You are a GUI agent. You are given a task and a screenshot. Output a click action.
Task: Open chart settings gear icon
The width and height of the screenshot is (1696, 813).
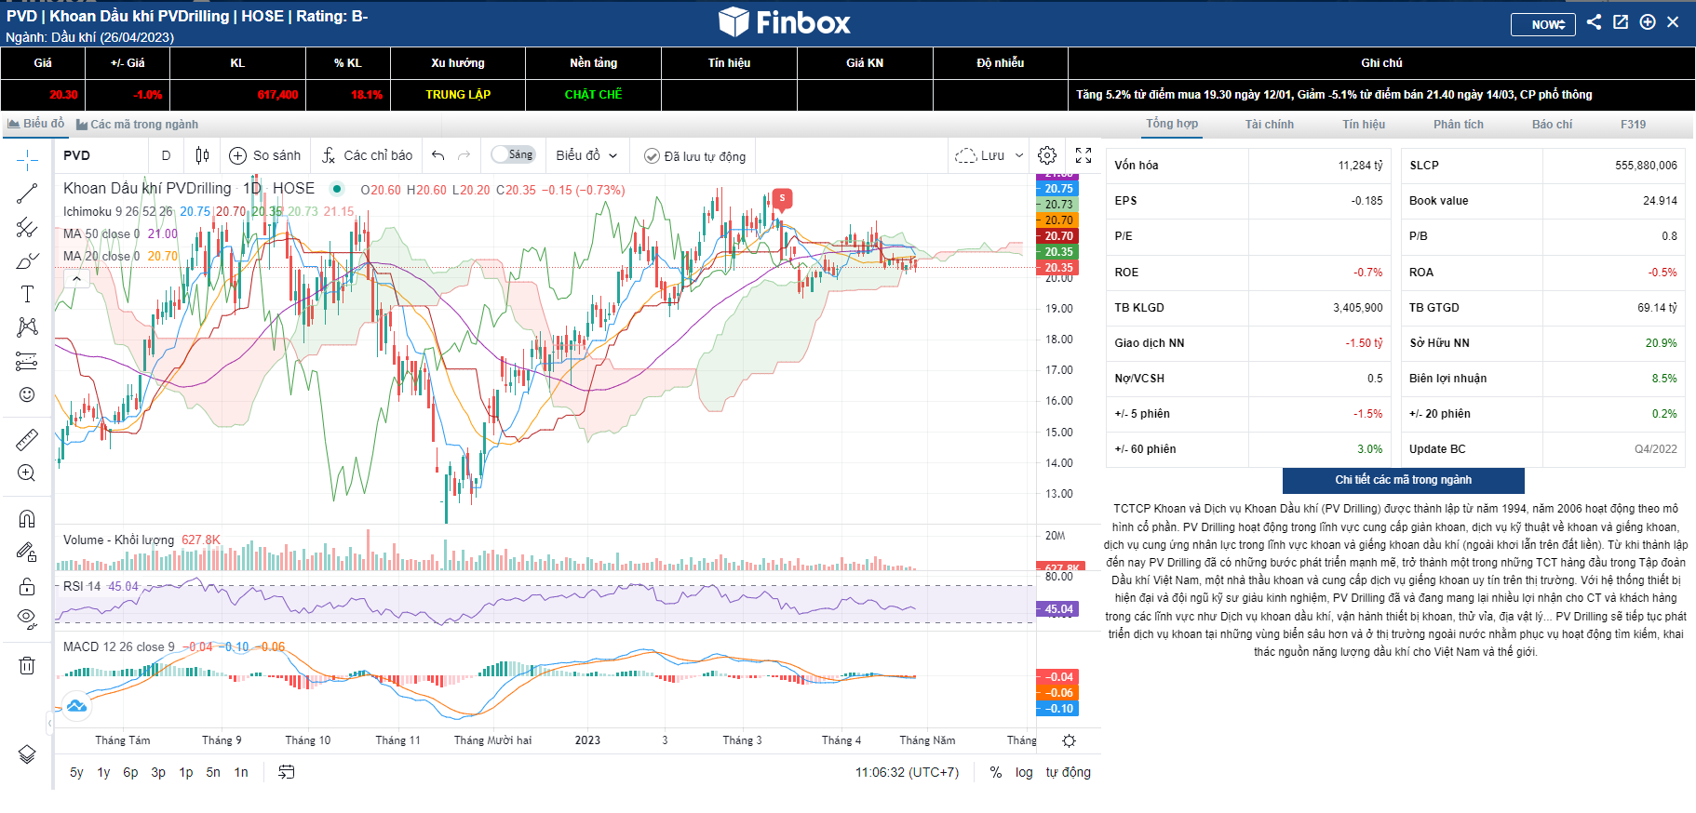pos(1047,155)
